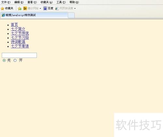The height and width of the screenshot is (137, 163).
Task: Open the 七夕节寄语 link
Action: click(20, 46)
